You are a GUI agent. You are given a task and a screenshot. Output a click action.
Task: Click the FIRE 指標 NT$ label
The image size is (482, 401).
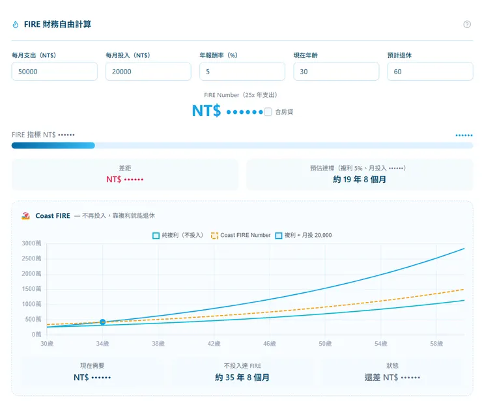(43, 135)
